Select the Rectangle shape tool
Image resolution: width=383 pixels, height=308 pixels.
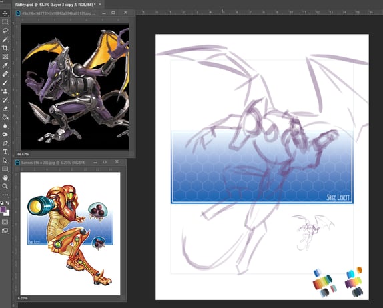click(x=5, y=169)
